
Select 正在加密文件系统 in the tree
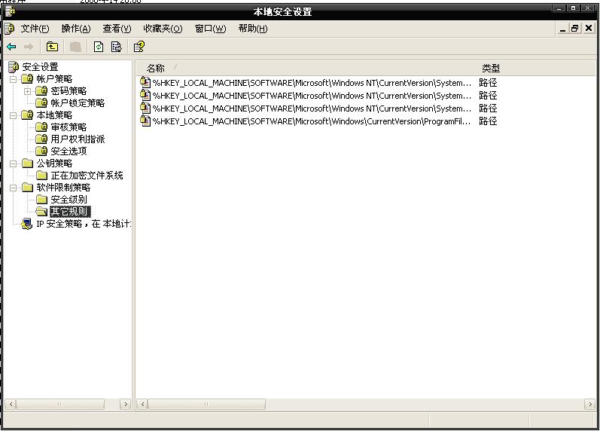(x=87, y=176)
